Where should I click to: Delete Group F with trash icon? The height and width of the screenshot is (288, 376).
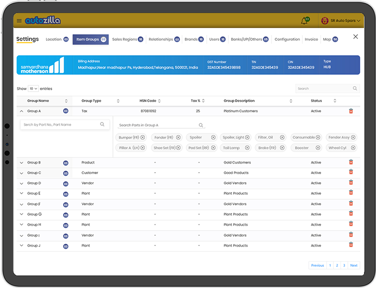pos(351,203)
